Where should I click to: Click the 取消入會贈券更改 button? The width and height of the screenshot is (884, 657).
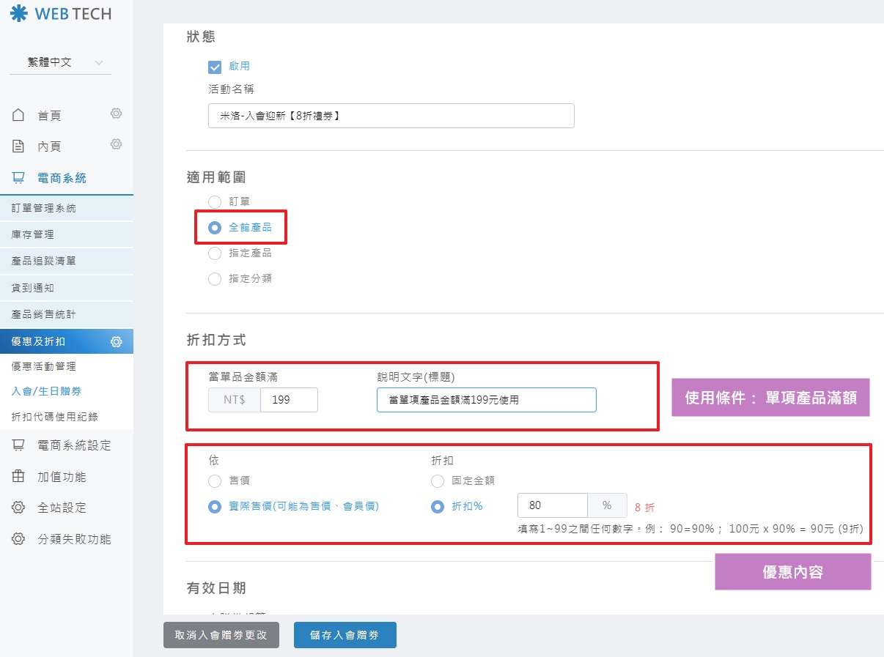tap(221, 635)
